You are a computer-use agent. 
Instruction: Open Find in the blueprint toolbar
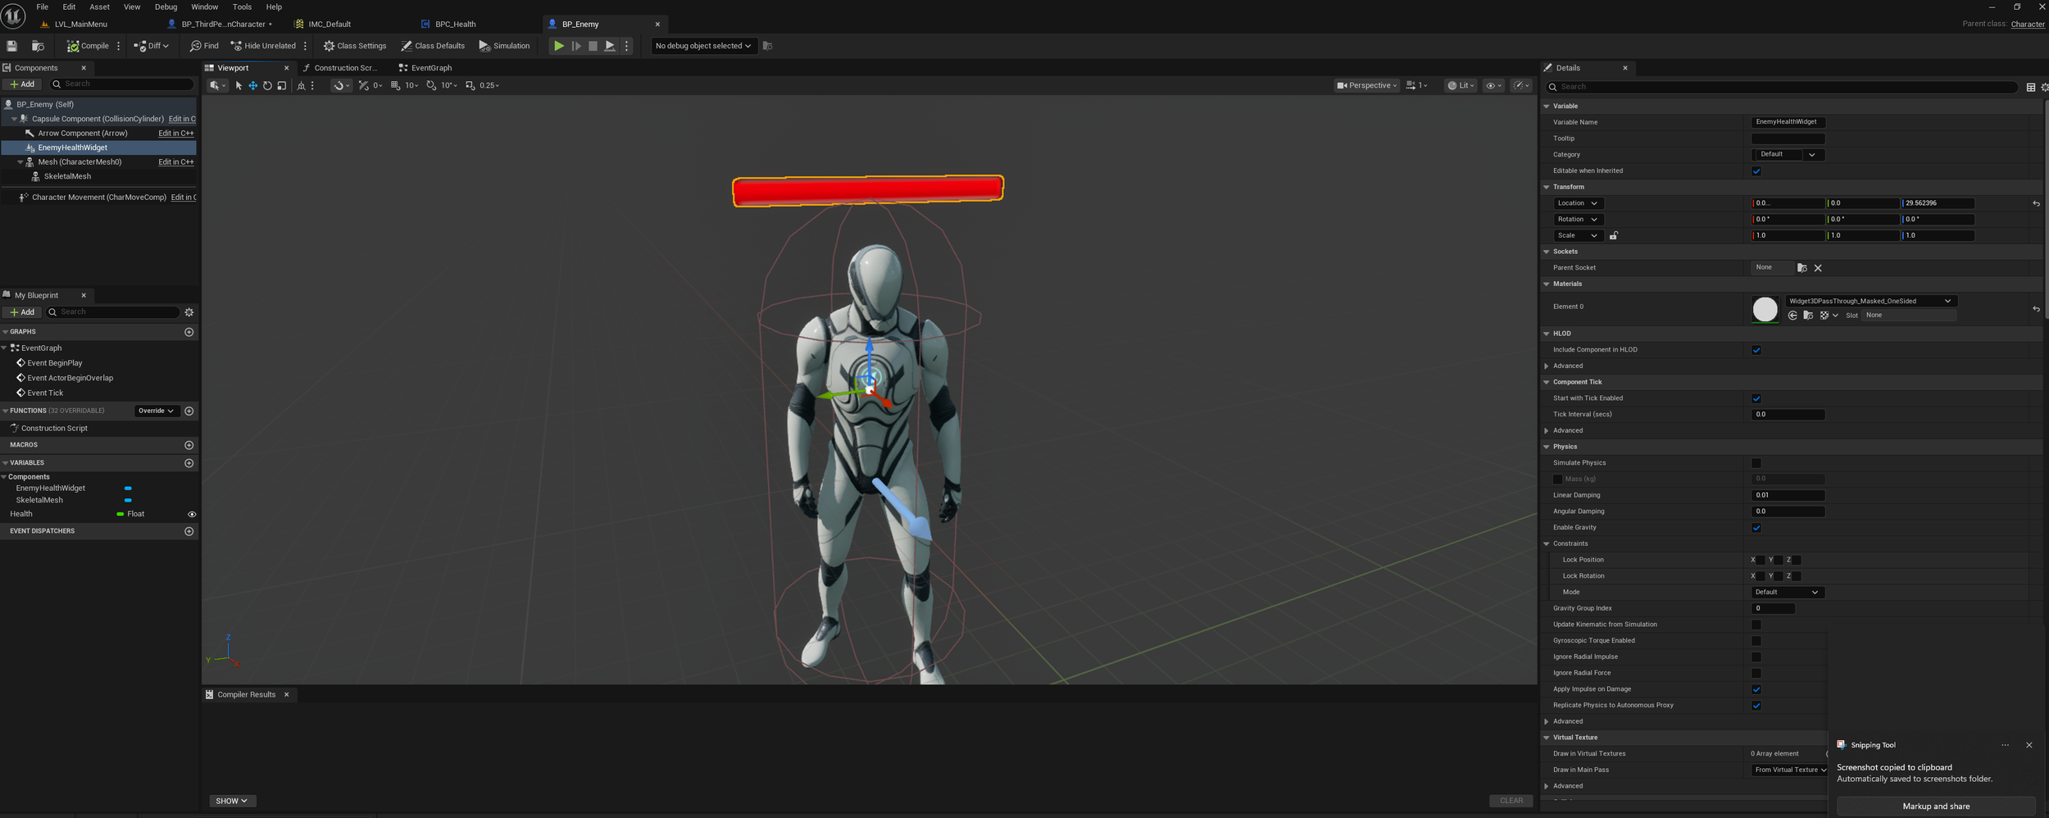click(204, 46)
